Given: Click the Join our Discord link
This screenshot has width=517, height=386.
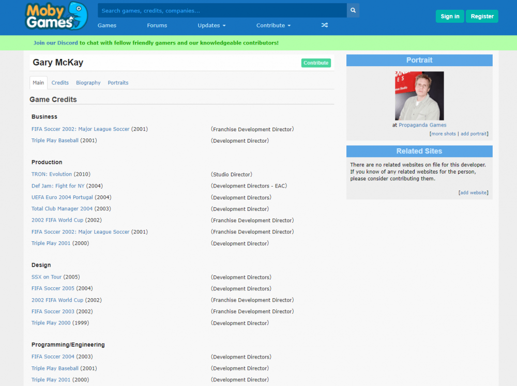Looking at the screenshot, I should 54,43.
